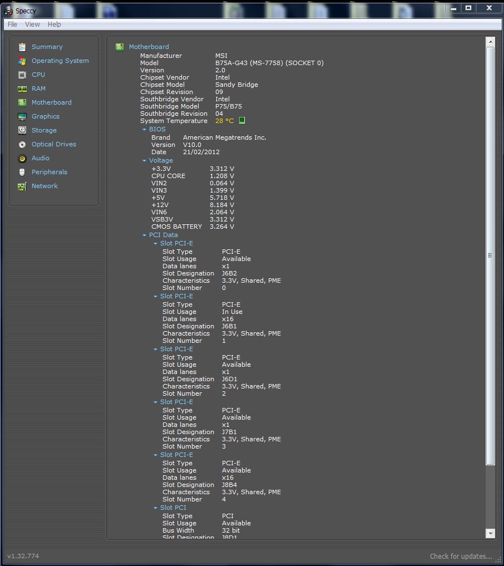Click the Speccy app icon in the title bar

click(x=8, y=11)
